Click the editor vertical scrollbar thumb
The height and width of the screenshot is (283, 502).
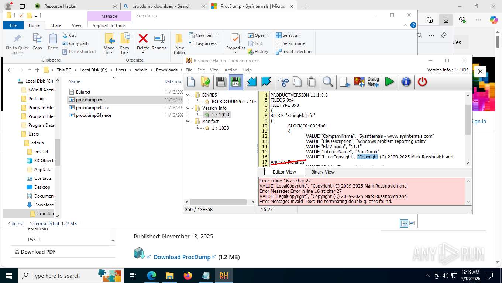pyautogui.click(x=468, y=119)
